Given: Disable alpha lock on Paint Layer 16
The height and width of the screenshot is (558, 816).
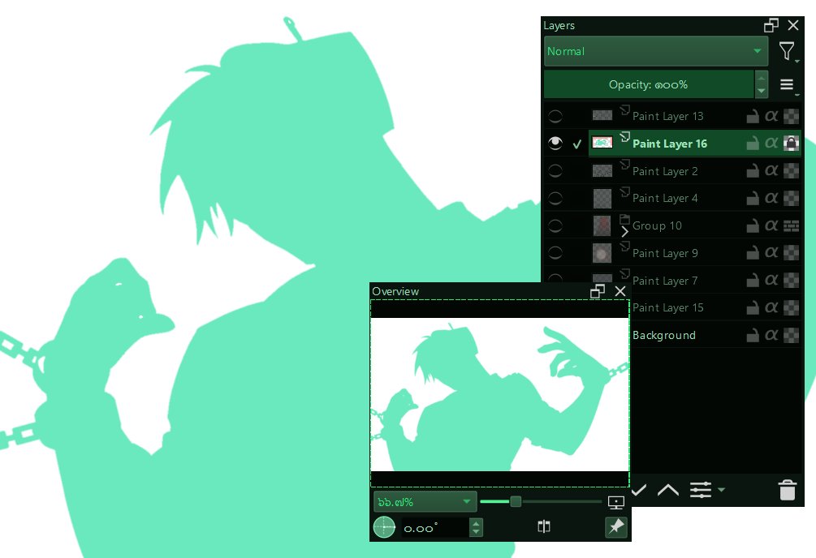Looking at the screenshot, I should [x=791, y=143].
